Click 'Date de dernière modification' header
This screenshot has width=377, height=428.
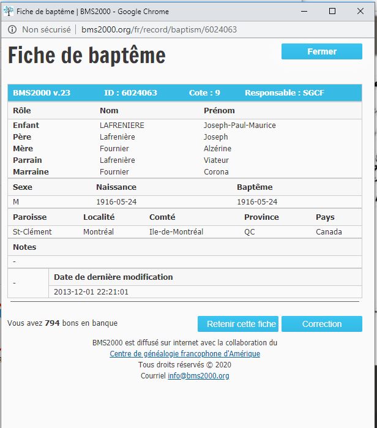coord(113,277)
